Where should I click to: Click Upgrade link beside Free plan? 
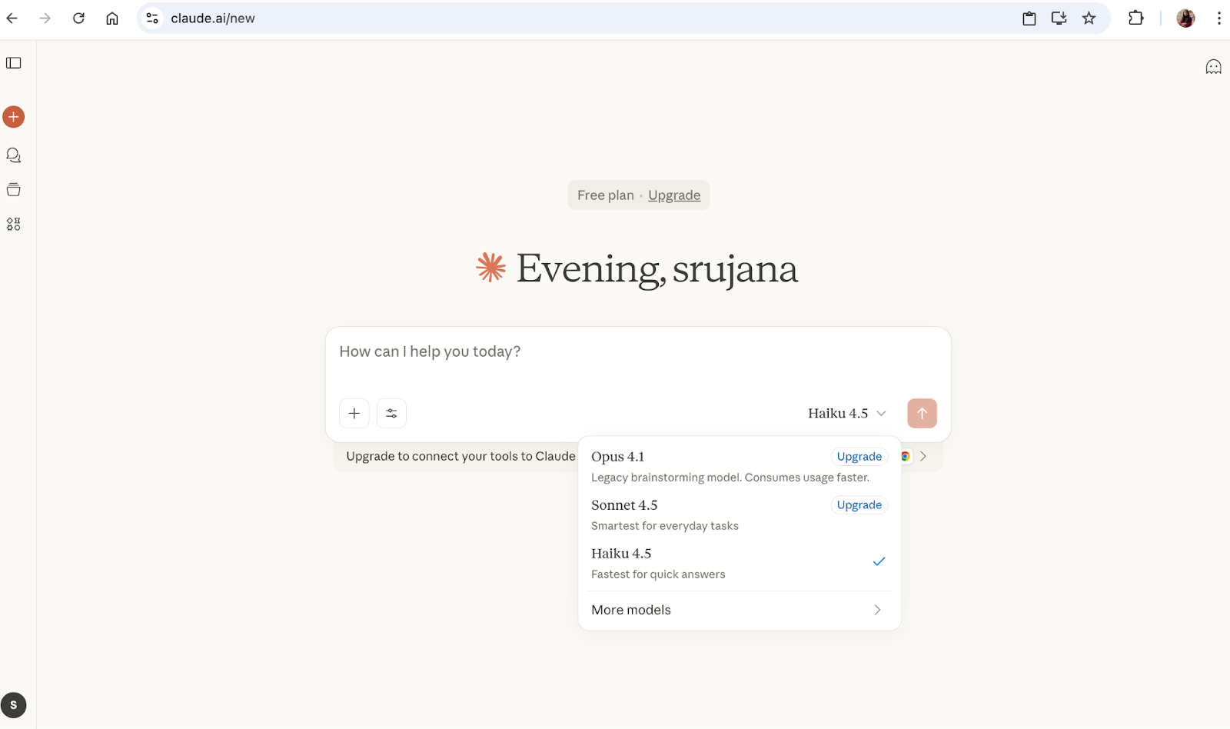click(673, 195)
